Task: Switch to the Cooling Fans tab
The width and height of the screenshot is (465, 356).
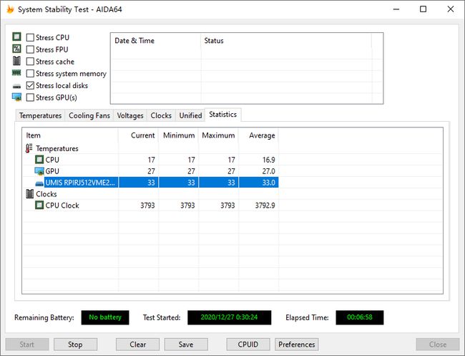Action: tap(89, 115)
